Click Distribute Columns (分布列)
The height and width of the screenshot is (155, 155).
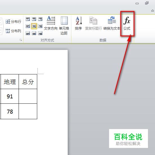coord(13,31)
